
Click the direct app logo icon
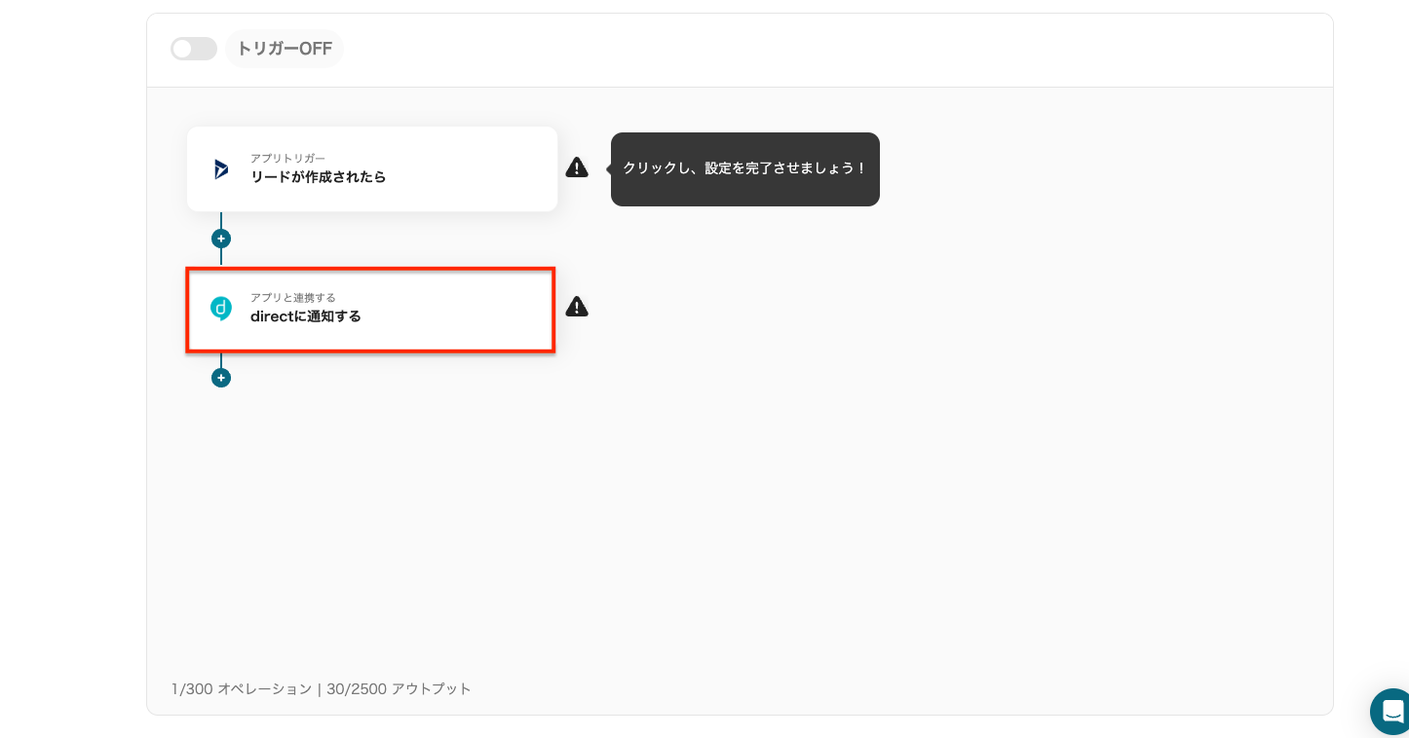tap(221, 309)
